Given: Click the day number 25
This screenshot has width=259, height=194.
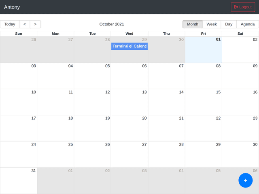Looking at the screenshot, I should click(70, 144).
